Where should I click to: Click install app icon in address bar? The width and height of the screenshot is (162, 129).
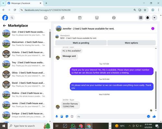[x=140, y=10]
